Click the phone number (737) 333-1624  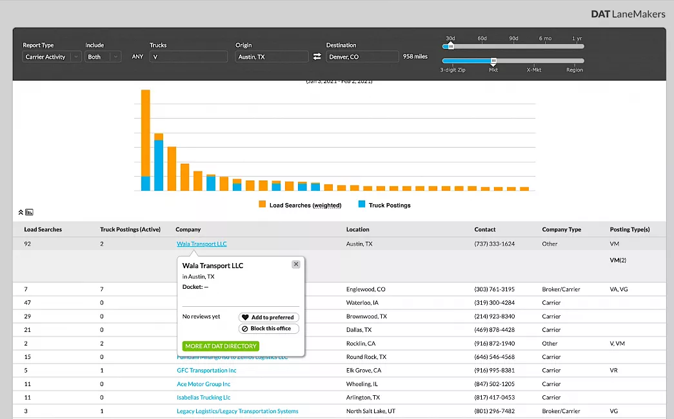point(494,244)
